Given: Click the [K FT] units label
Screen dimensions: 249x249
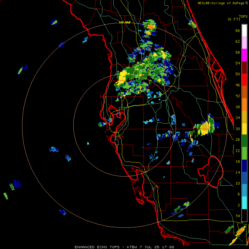Looking at the screenshot, I should click(234, 19).
